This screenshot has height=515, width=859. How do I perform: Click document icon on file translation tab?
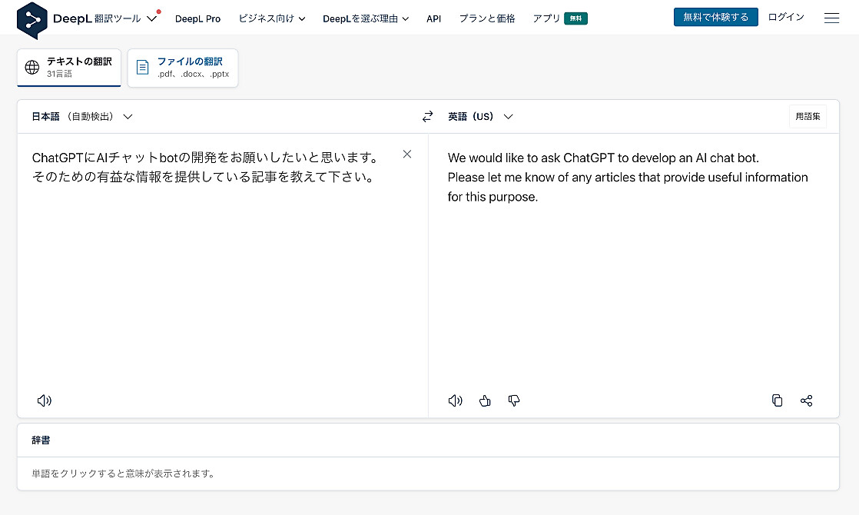pos(142,68)
